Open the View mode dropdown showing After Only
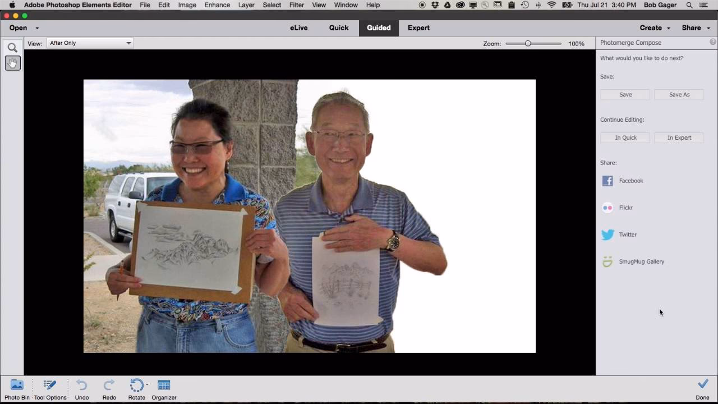 (x=90, y=43)
